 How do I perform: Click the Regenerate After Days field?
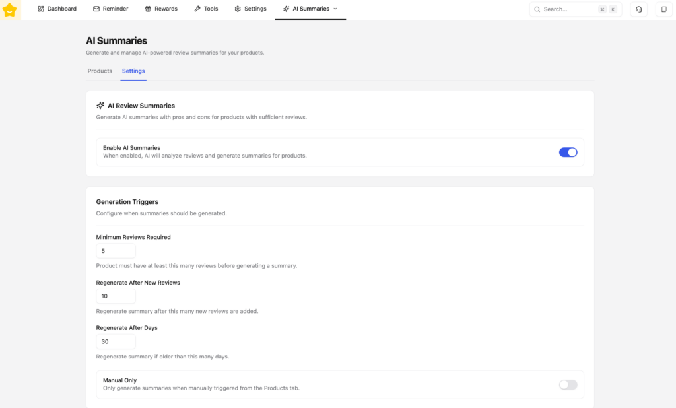click(x=116, y=341)
